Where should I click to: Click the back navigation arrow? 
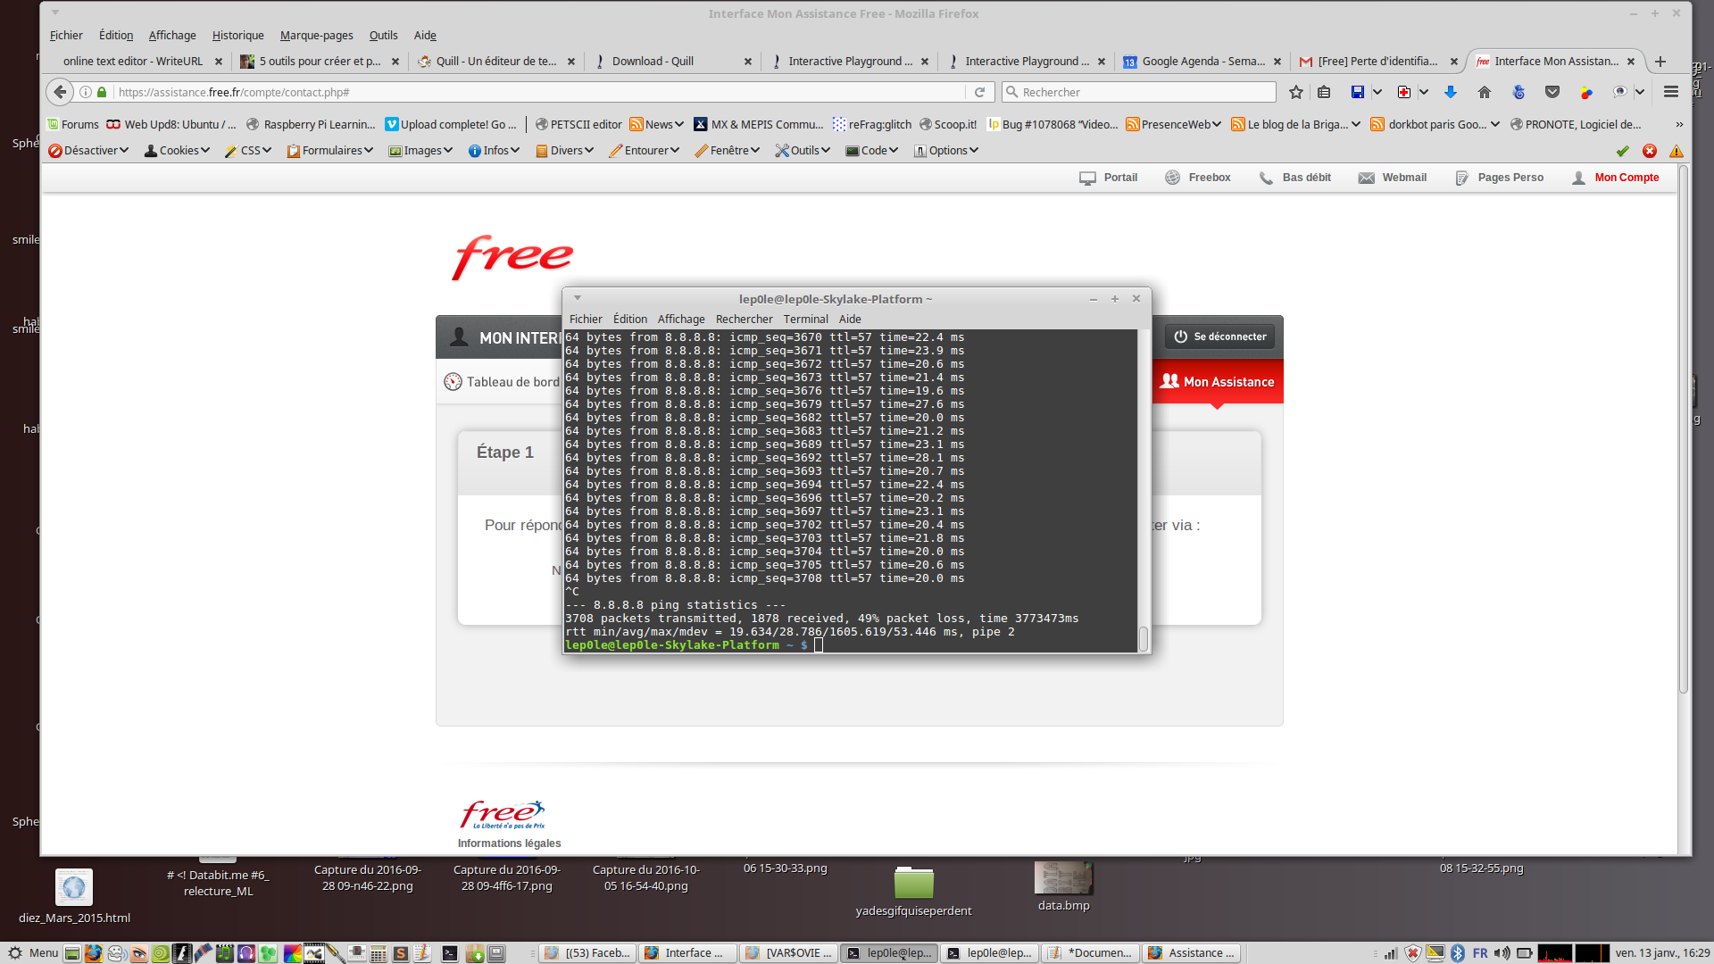click(60, 92)
